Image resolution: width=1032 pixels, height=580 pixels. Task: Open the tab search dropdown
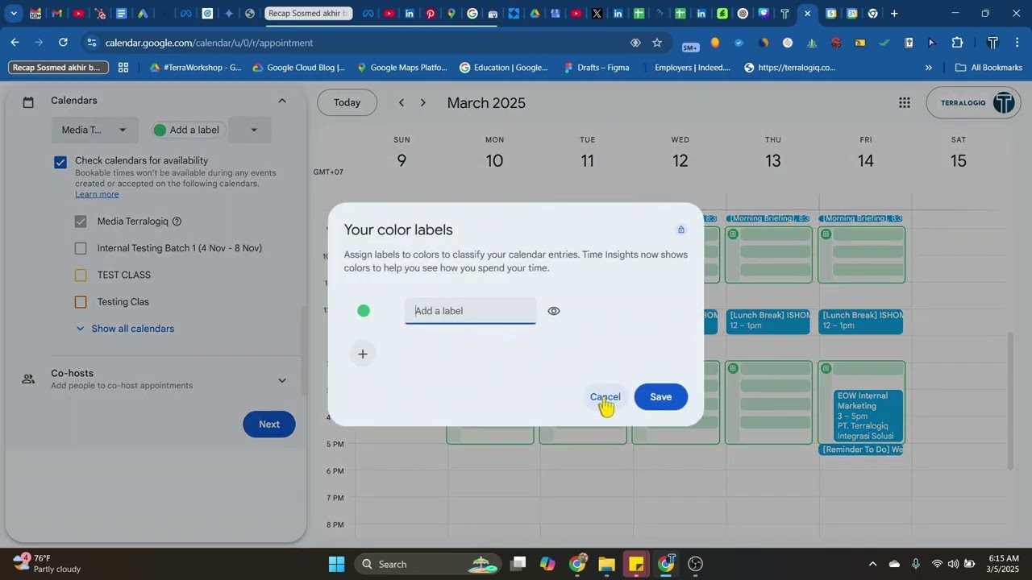click(13, 14)
